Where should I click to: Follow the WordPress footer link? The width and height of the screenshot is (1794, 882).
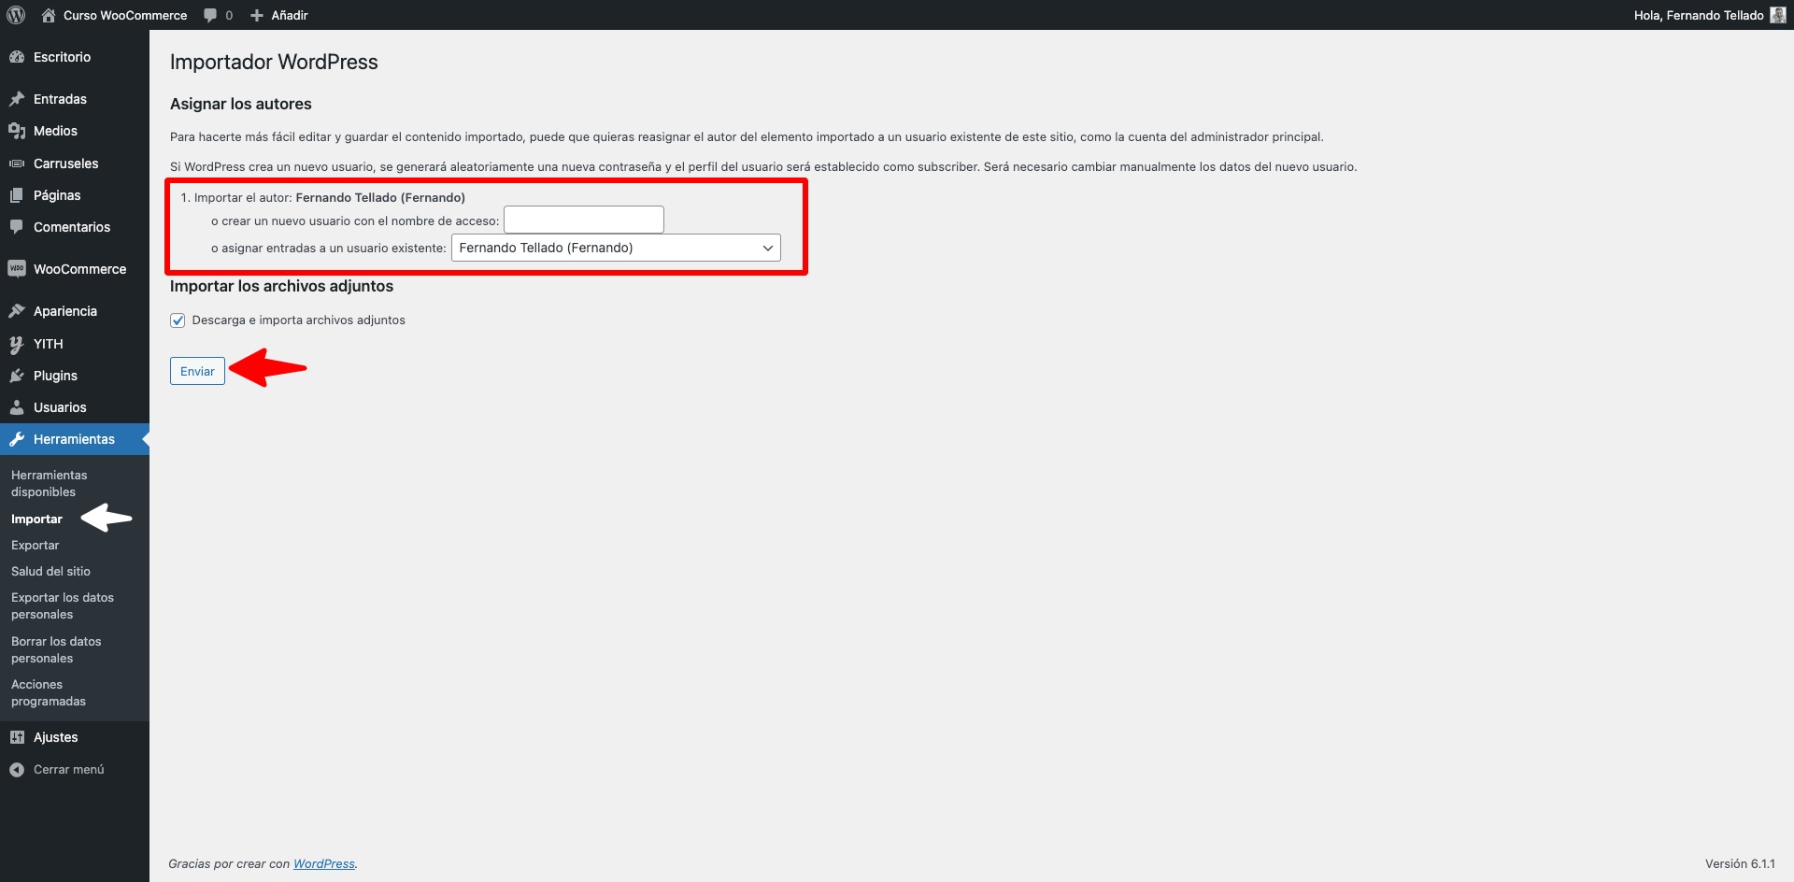(x=323, y=863)
